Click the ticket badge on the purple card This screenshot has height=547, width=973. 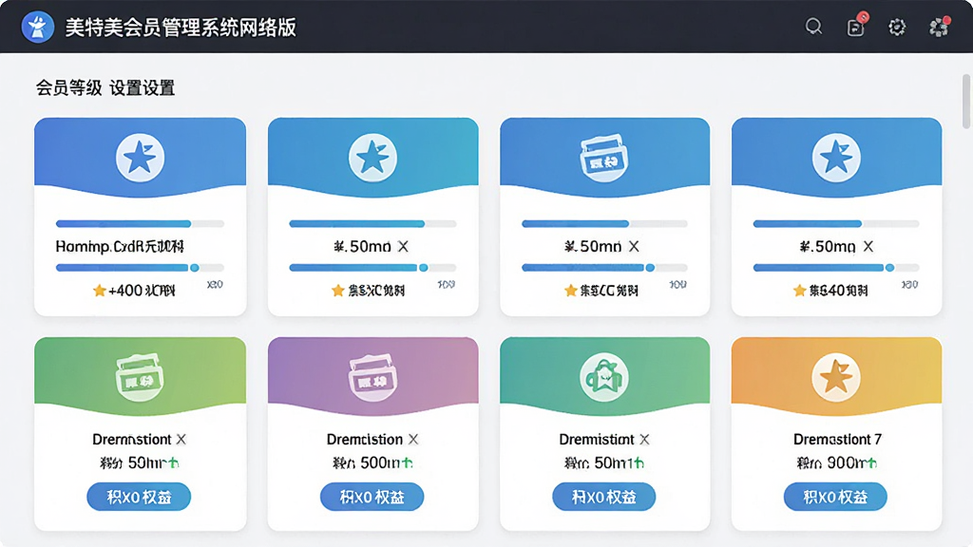[x=372, y=377]
